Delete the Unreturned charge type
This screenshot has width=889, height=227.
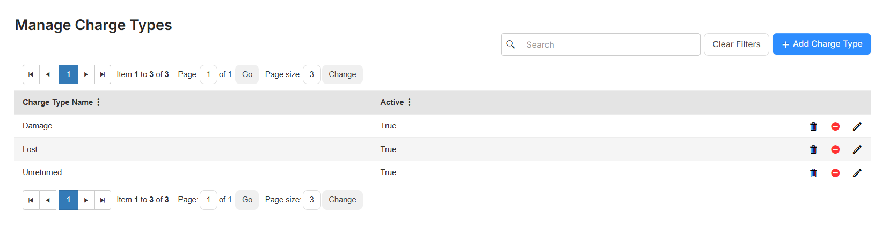813,173
